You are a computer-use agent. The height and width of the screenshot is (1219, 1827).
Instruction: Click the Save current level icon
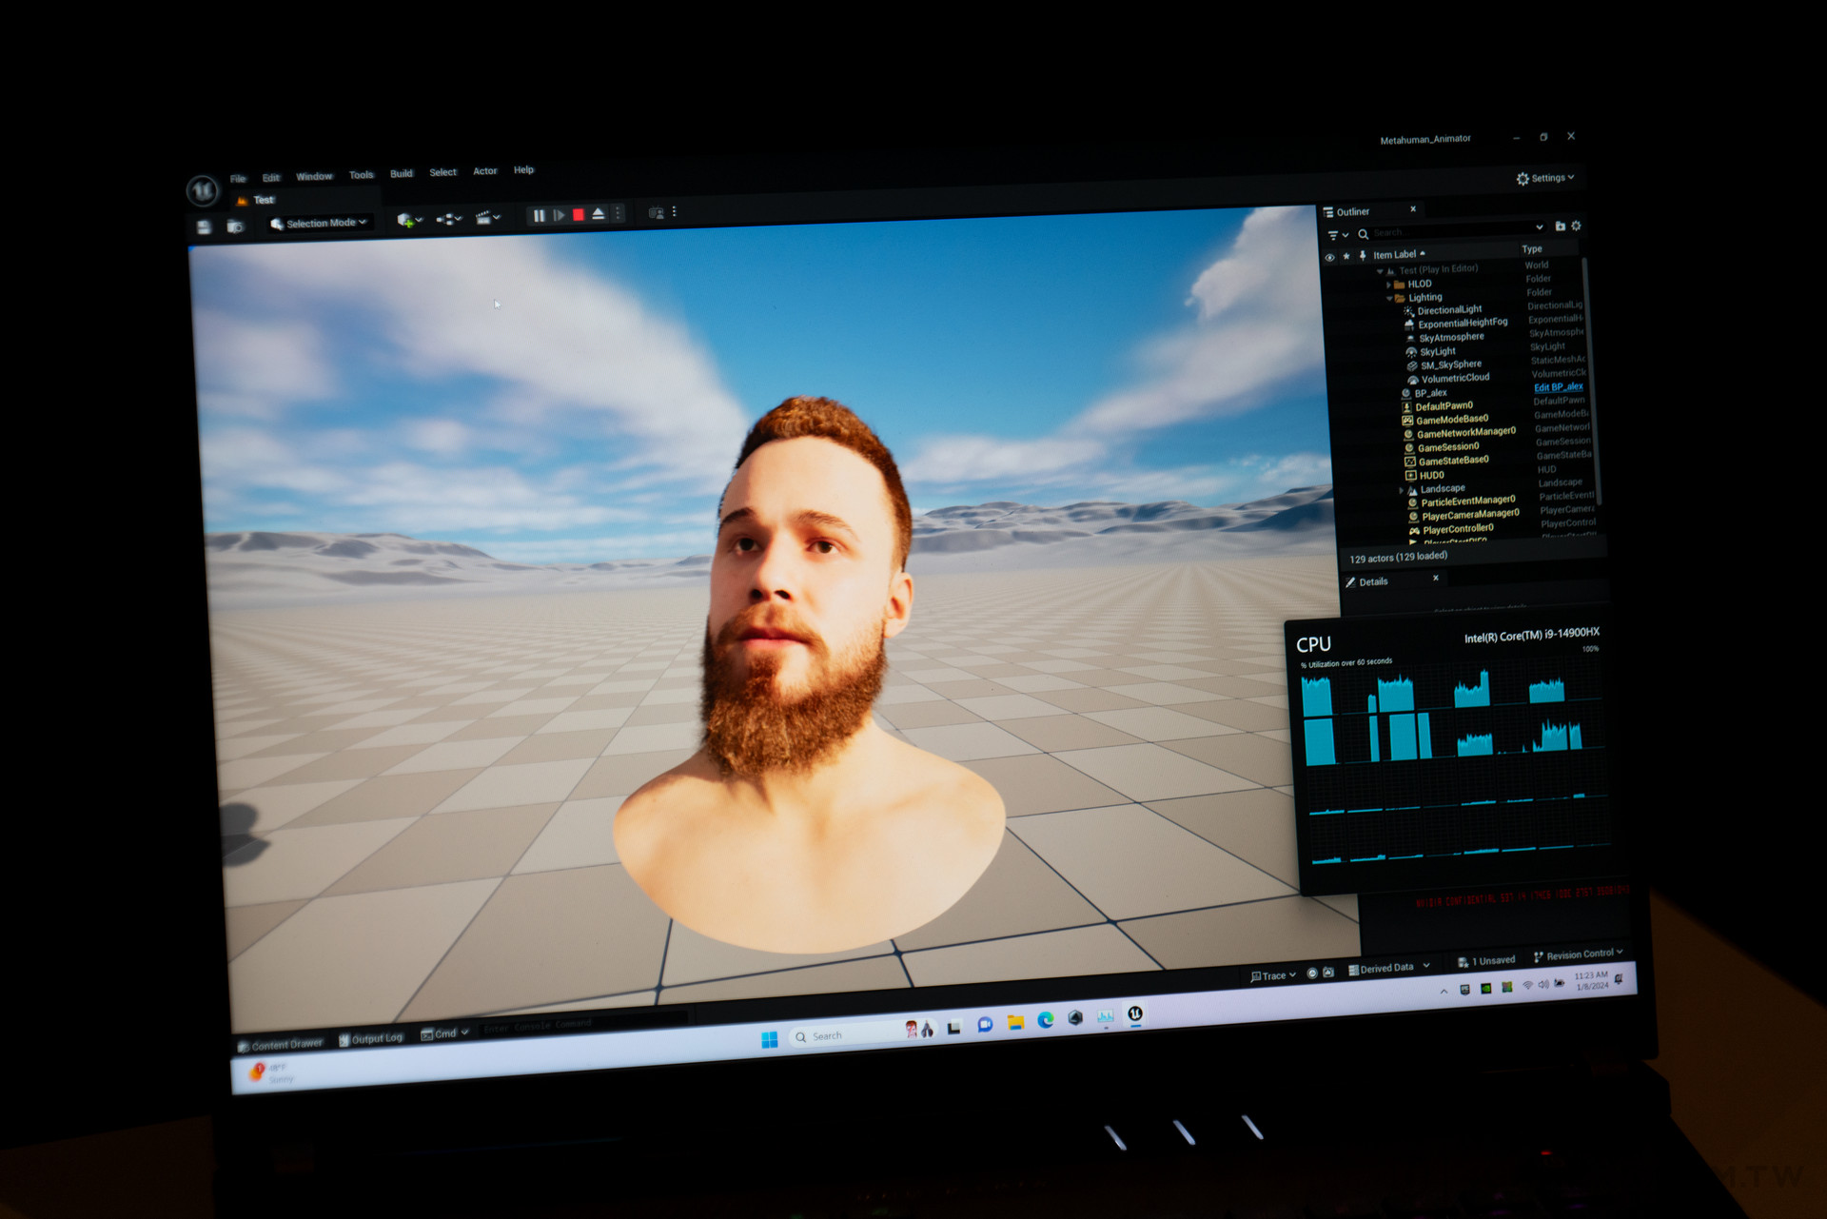point(204,226)
